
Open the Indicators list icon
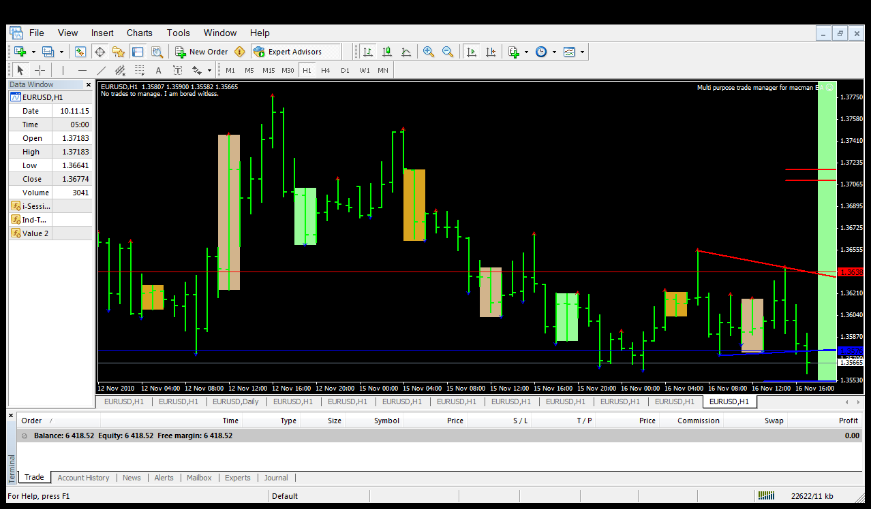513,52
